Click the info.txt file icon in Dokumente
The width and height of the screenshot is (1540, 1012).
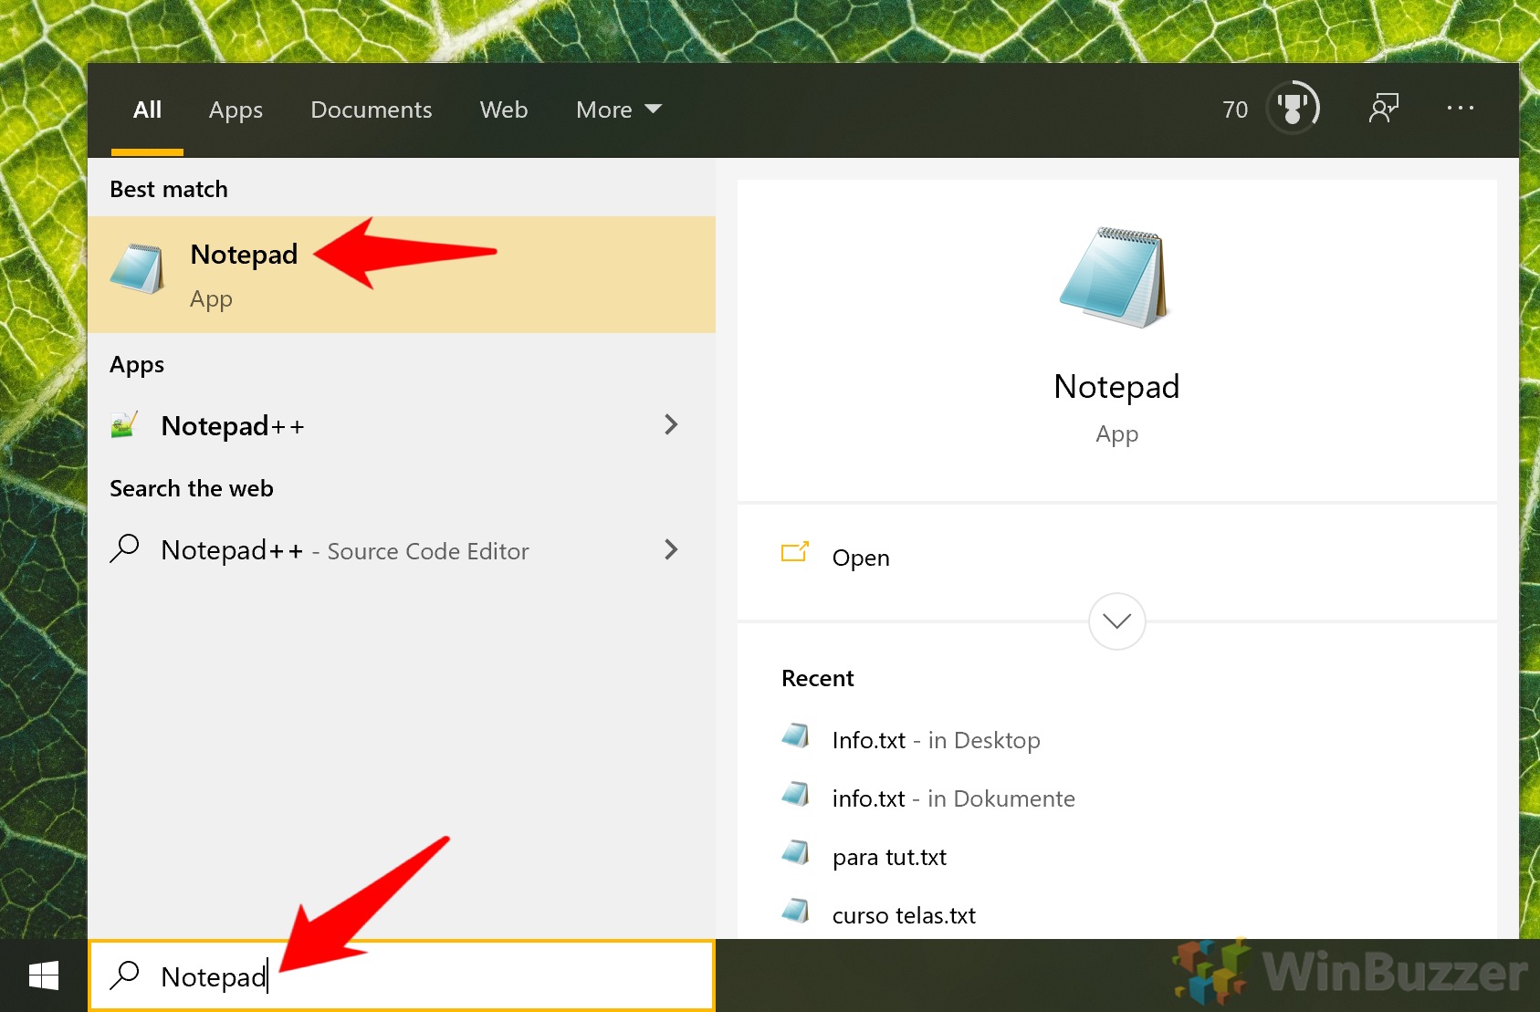point(796,794)
